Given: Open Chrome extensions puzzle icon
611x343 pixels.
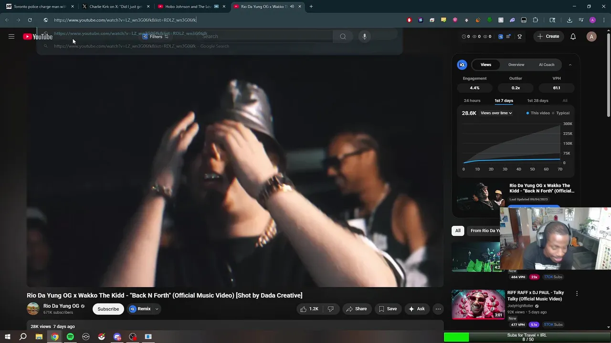Looking at the screenshot, I should (x=535, y=20).
